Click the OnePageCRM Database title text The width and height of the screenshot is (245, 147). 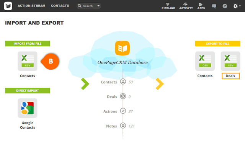coord(122,63)
